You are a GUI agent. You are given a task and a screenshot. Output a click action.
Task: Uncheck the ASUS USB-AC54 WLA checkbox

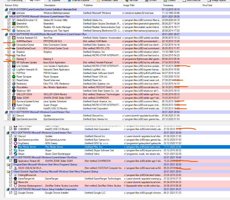coord(11,168)
